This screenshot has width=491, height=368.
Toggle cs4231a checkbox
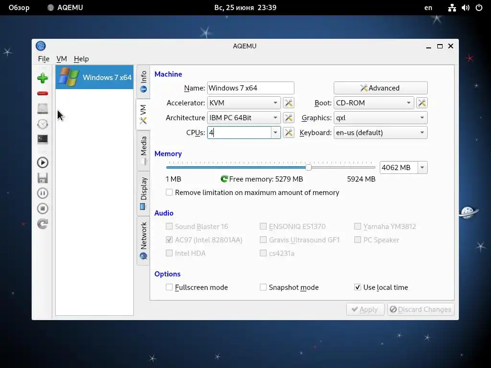(263, 253)
